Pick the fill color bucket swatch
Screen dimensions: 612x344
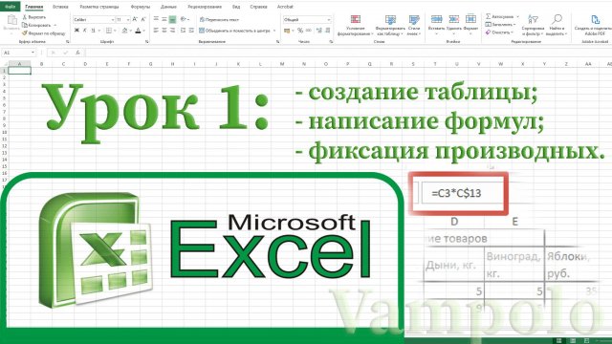click(x=124, y=31)
